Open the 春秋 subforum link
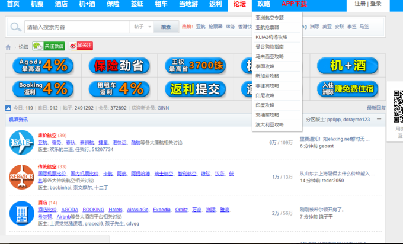Image resolution: width=403 pixels, height=244 pixels. point(71,143)
